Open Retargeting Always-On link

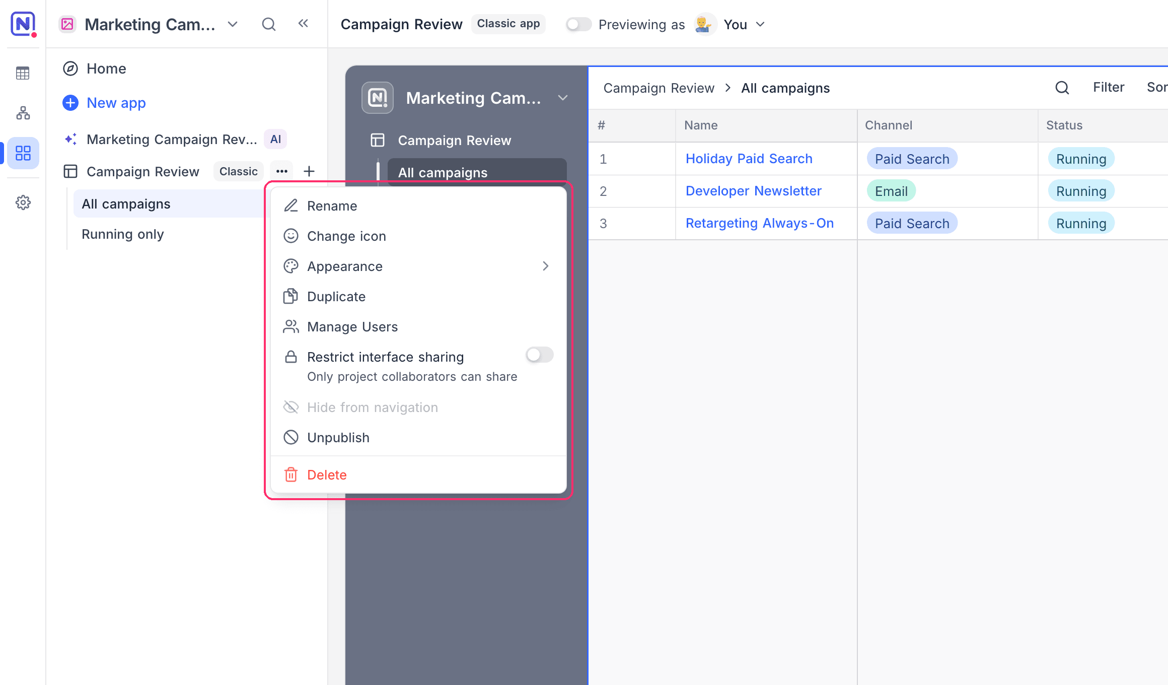pos(759,223)
